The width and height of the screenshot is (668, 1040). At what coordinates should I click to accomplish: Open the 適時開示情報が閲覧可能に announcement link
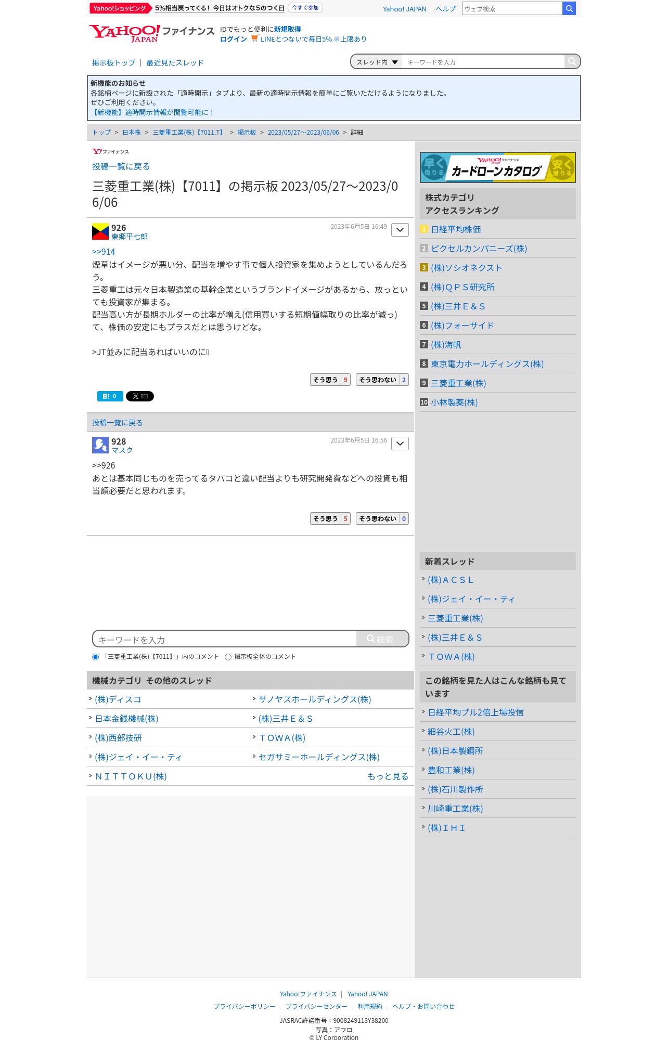(152, 112)
